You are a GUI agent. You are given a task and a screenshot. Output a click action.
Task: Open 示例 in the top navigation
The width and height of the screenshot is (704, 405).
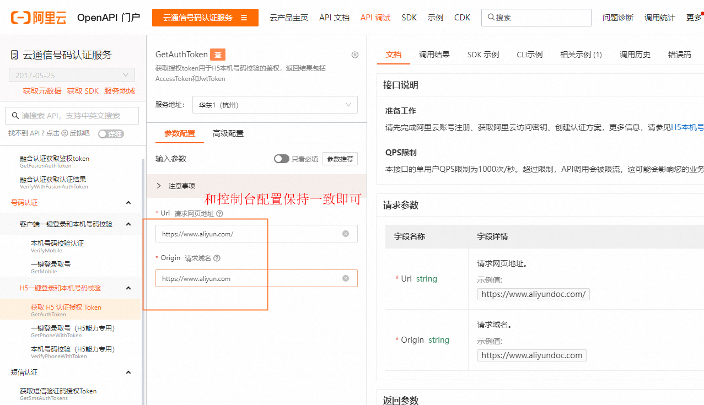(436, 18)
